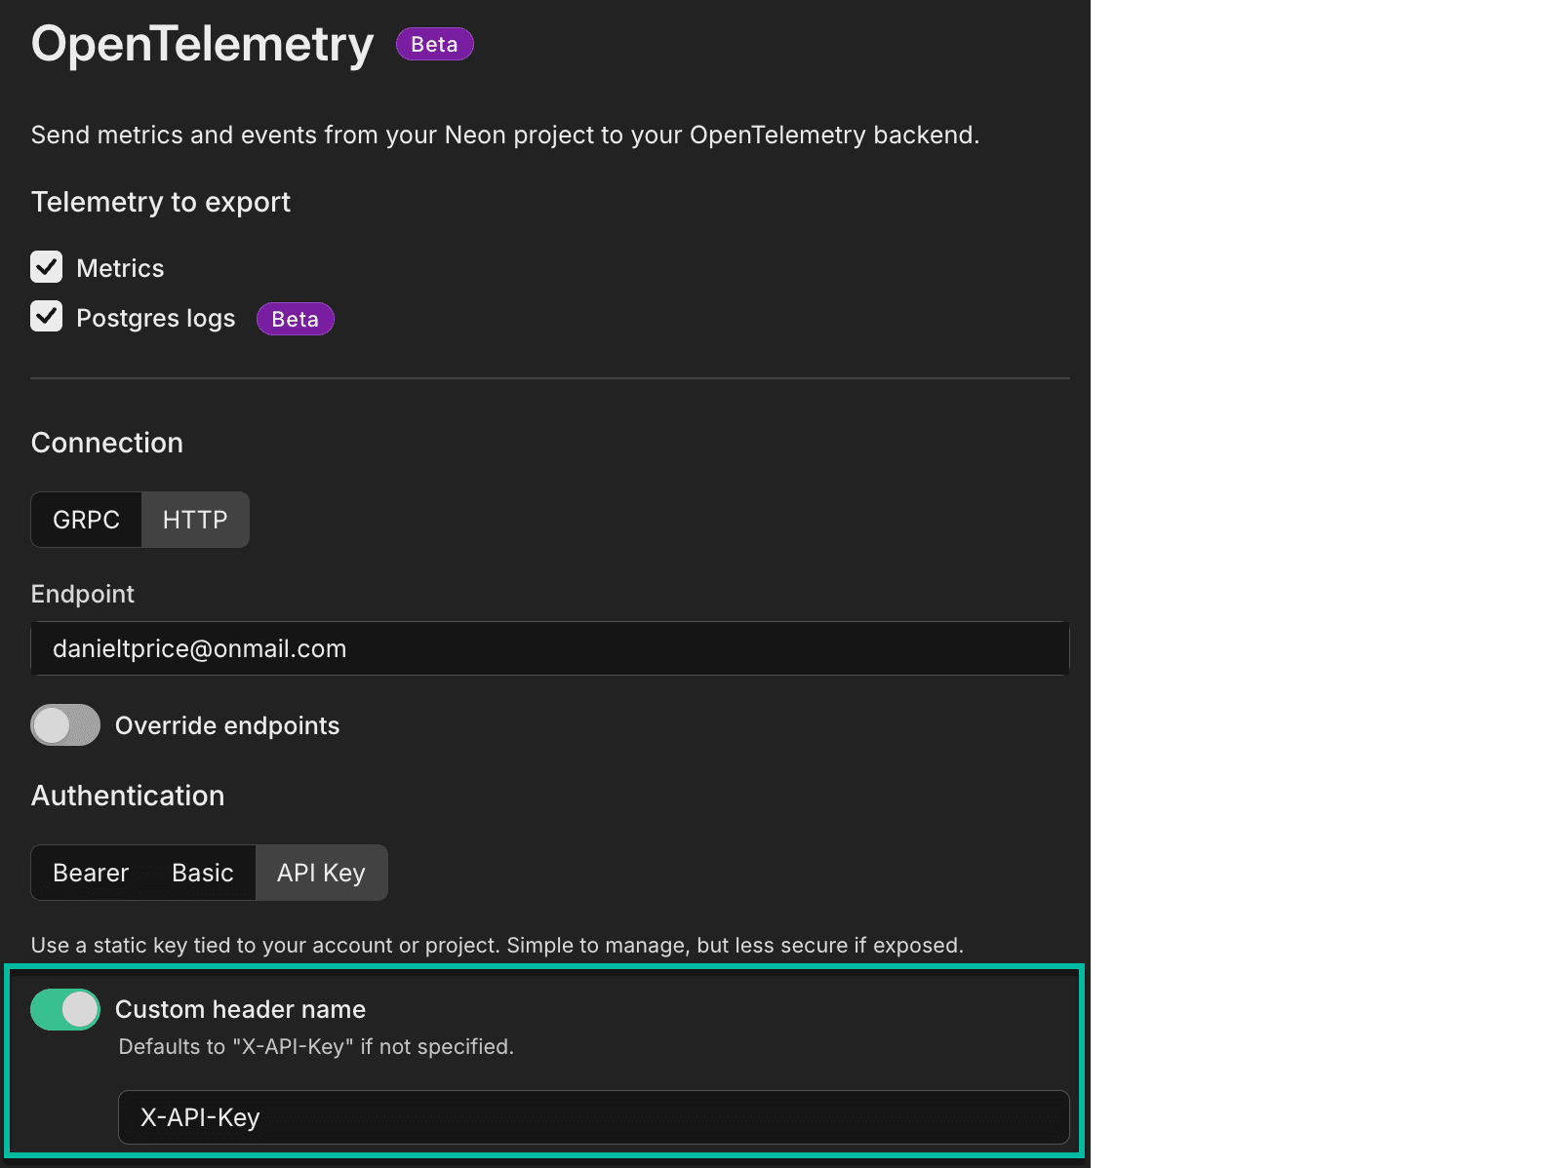The image size is (1553, 1168).
Task: Choose Bearer authentication method
Action: coord(90,873)
